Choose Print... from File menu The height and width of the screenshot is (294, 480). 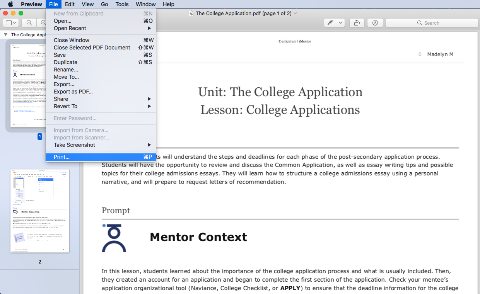click(101, 157)
